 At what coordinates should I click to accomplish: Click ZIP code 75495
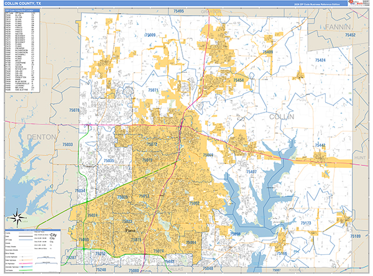tap(178, 11)
